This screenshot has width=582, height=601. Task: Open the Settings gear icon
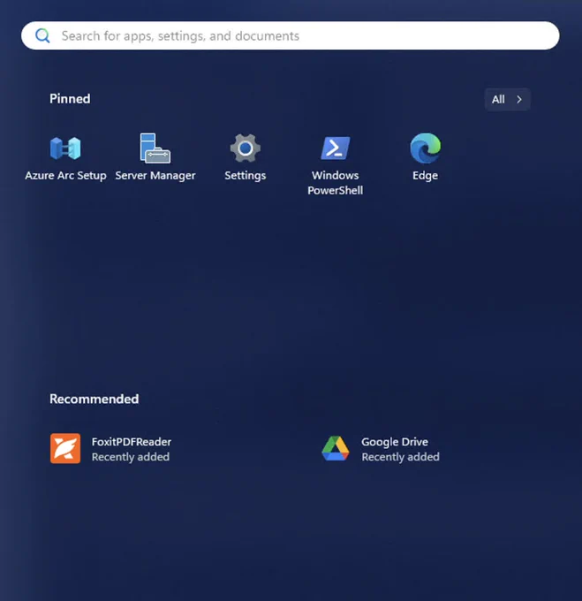(245, 148)
